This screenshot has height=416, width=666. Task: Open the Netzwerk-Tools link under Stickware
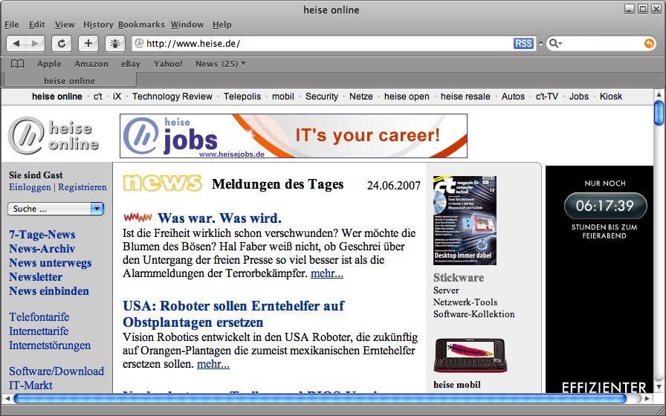coord(465,302)
